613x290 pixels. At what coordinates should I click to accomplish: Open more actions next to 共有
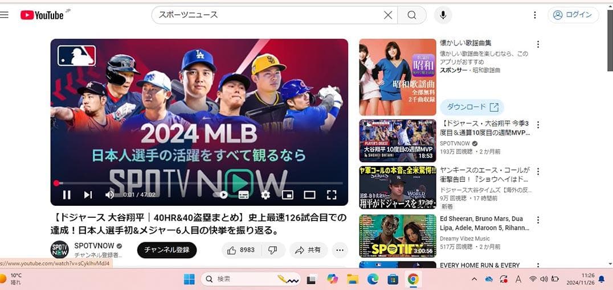[340, 250]
